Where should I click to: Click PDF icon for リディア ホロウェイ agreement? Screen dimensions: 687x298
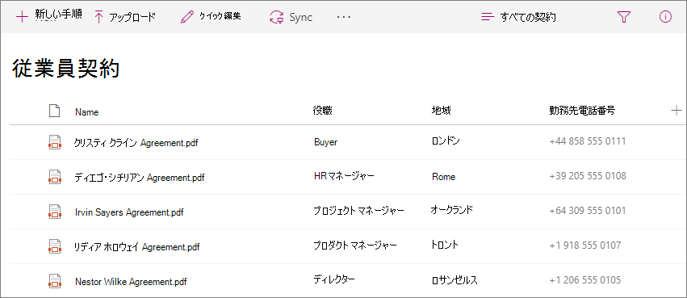pyautogui.click(x=54, y=246)
